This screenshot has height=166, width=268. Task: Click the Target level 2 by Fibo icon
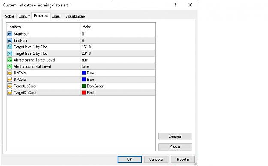click(x=10, y=53)
